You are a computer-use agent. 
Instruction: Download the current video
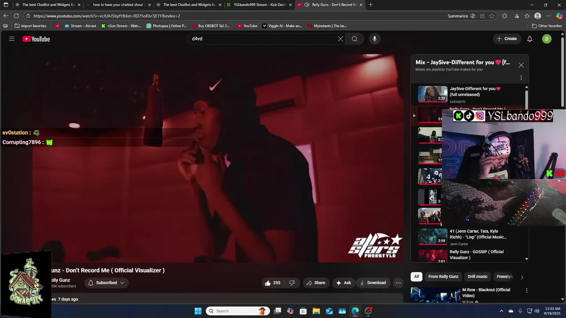tap(373, 283)
